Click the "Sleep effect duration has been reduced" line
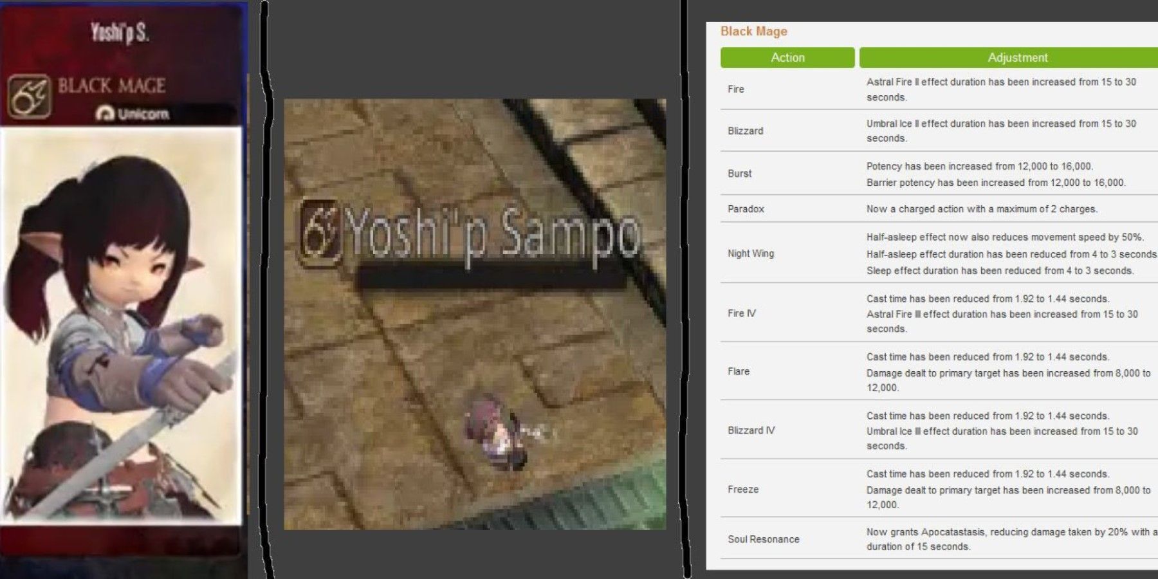Image resolution: width=1158 pixels, height=579 pixels. 1000,271
